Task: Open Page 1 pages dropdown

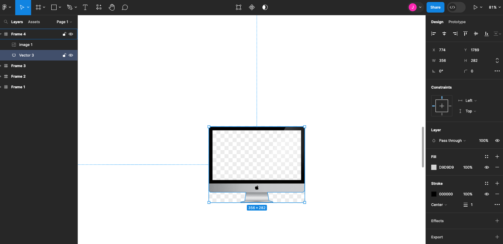Action: pos(64,22)
